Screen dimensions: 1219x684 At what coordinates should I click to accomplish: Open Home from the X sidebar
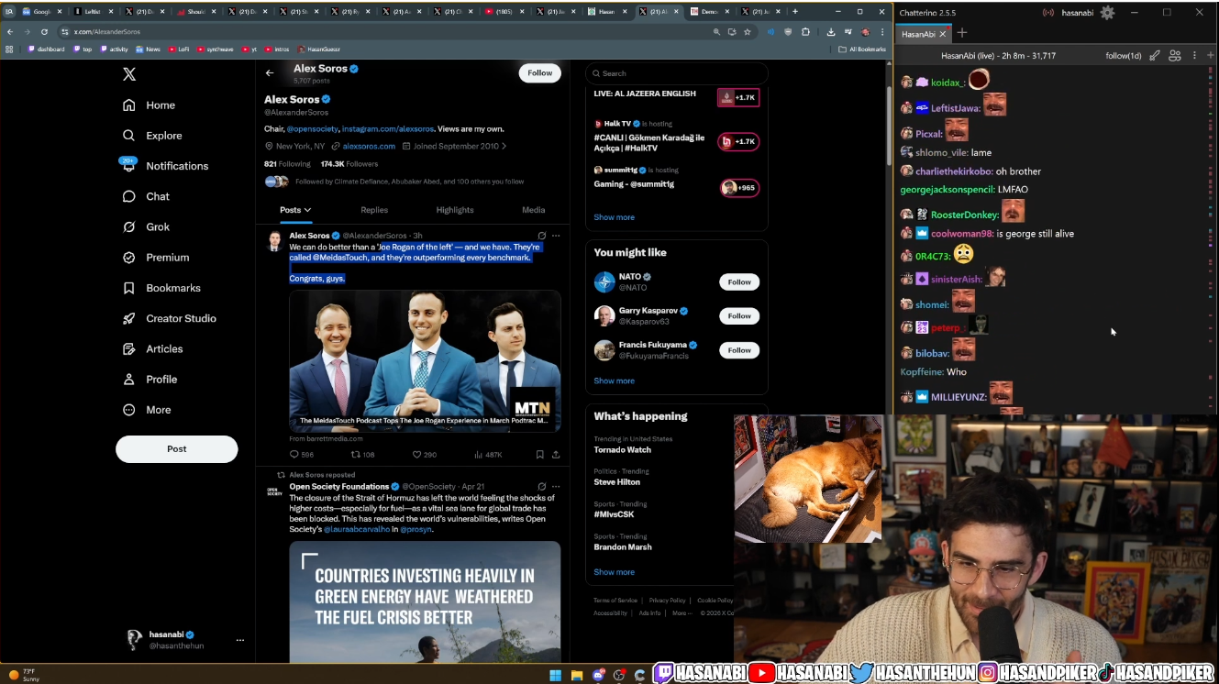[149, 105]
